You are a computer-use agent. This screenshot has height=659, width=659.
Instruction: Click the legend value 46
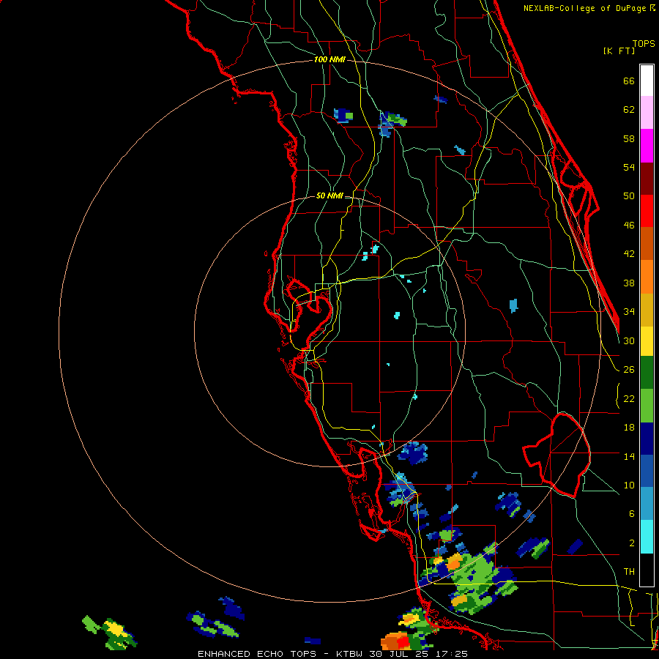[629, 225]
